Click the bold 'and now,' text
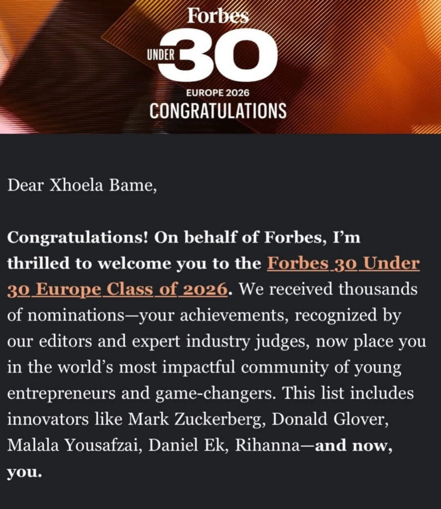The height and width of the screenshot is (509, 441). tap(354, 445)
